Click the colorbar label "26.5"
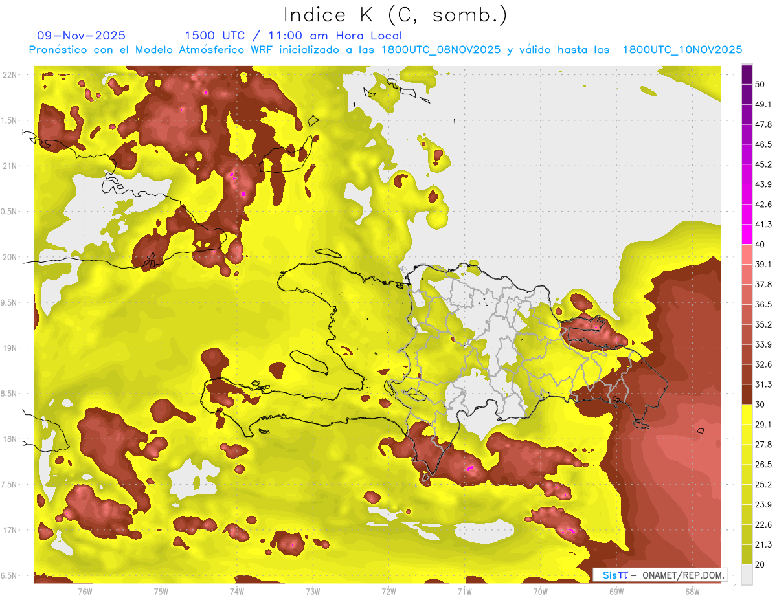 click(763, 465)
